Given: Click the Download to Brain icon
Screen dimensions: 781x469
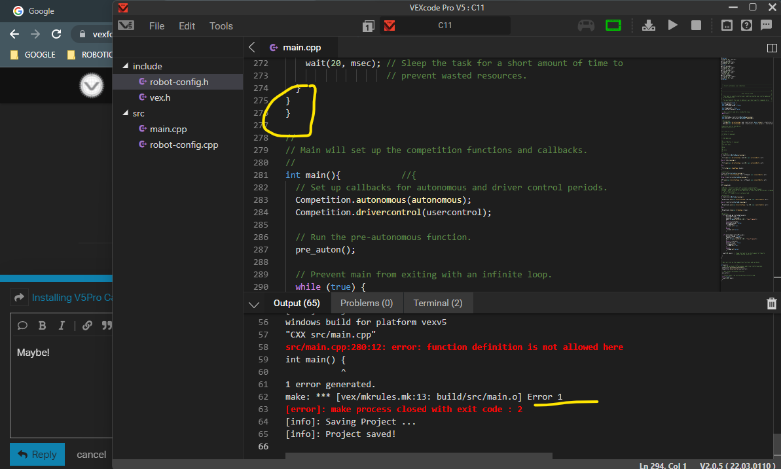Looking at the screenshot, I should click(648, 26).
